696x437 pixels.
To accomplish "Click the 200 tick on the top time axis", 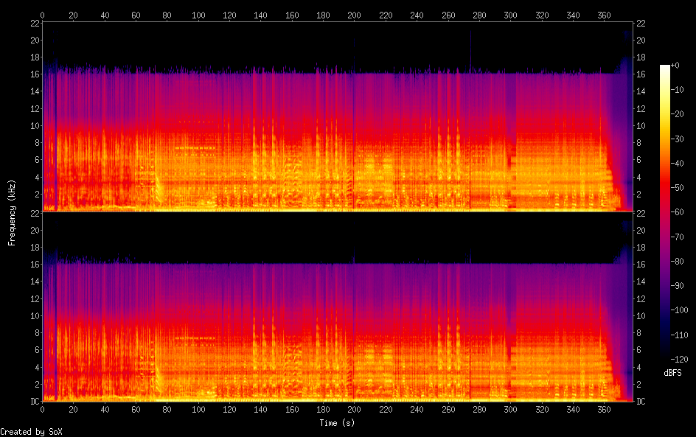I will [355, 15].
